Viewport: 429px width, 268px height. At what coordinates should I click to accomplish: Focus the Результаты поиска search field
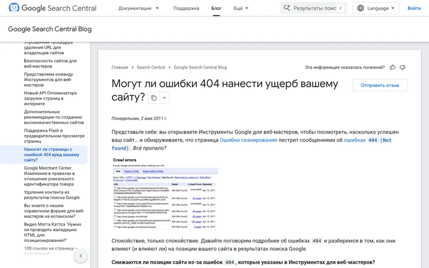(x=314, y=8)
